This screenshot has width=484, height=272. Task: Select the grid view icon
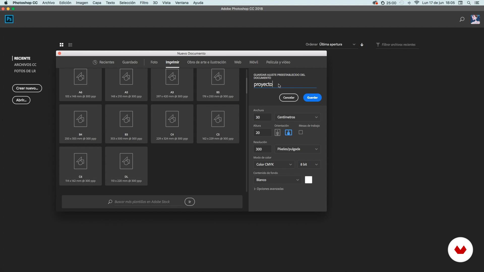pos(61,45)
